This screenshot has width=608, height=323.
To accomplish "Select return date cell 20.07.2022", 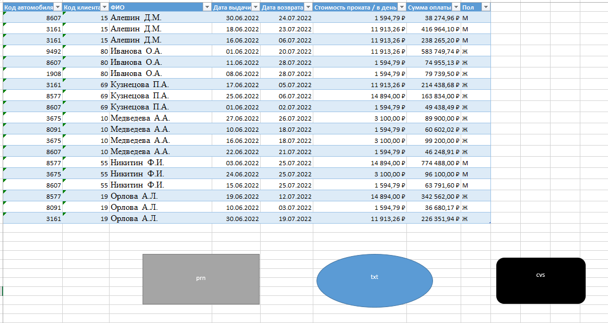I will (x=287, y=51).
